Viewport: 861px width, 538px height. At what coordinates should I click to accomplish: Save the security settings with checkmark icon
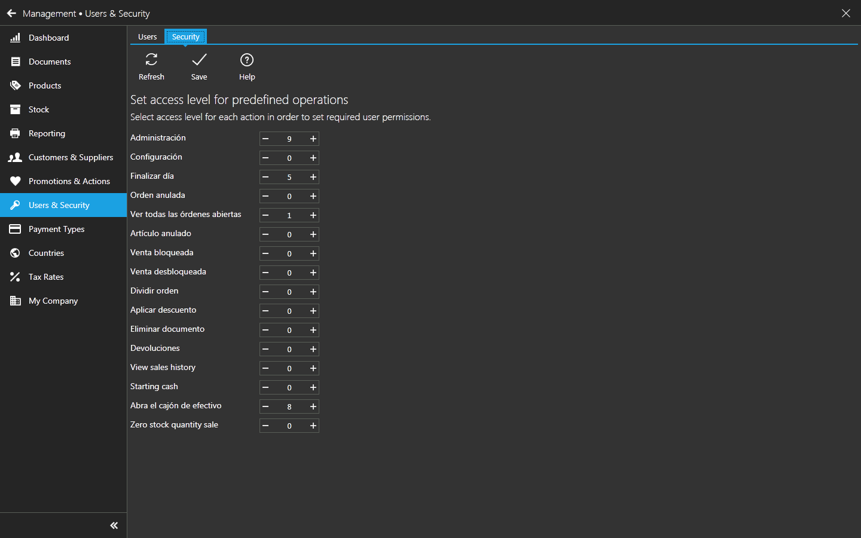pos(199,60)
